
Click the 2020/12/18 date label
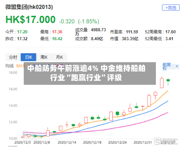92,142
